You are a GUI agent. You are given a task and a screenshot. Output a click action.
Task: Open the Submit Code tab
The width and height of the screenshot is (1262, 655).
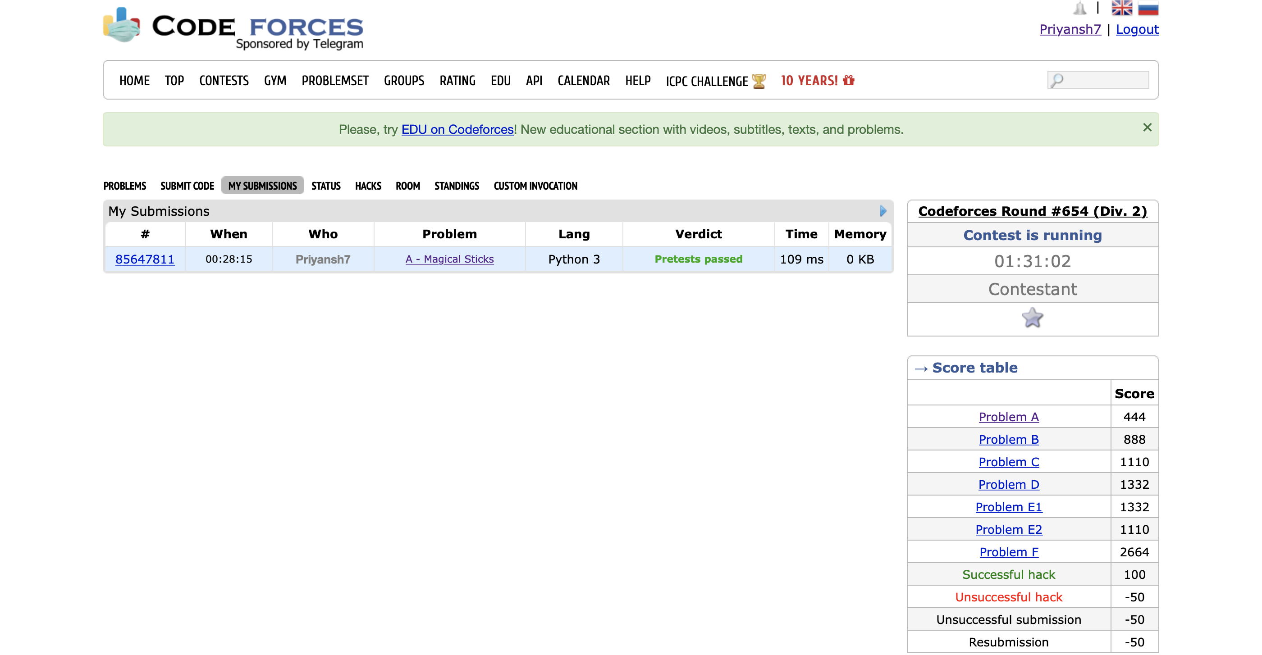click(187, 186)
